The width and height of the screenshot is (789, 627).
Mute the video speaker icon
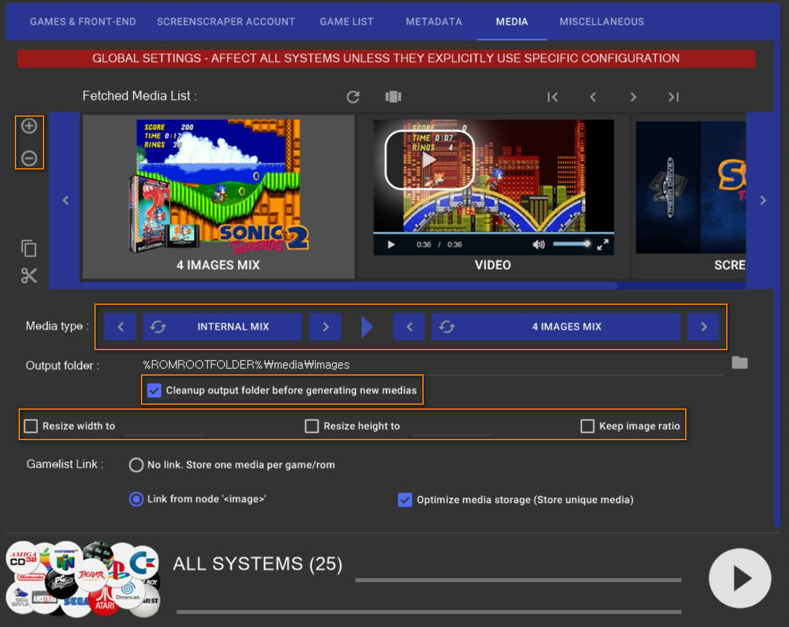pos(538,245)
